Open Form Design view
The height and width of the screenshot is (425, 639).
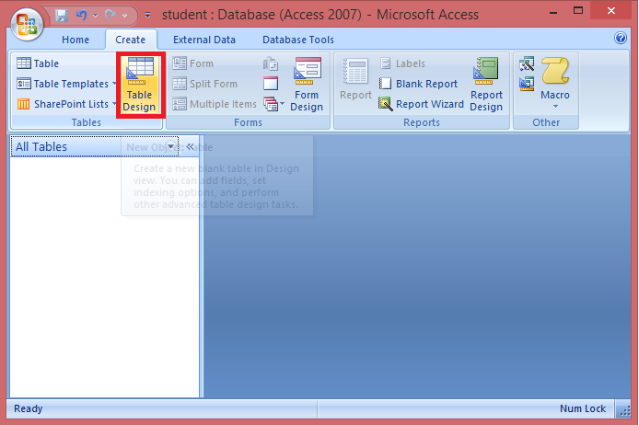pyautogui.click(x=307, y=85)
